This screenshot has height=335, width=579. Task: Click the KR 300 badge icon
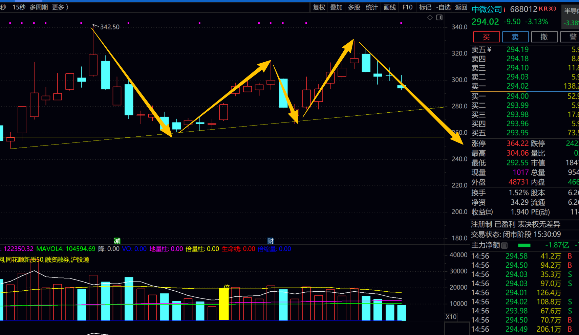[548, 9]
